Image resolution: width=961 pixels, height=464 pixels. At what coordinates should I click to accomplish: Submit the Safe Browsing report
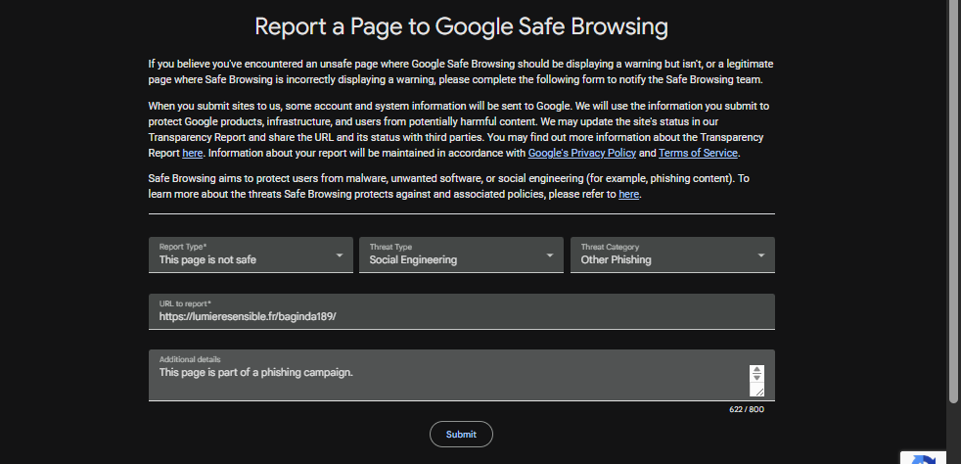tap(461, 434)
